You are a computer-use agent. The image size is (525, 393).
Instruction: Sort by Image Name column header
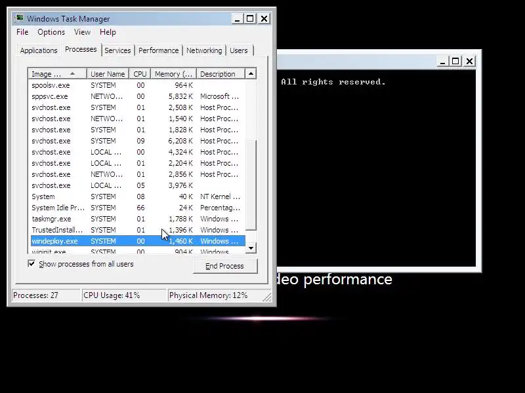(58, 74)
